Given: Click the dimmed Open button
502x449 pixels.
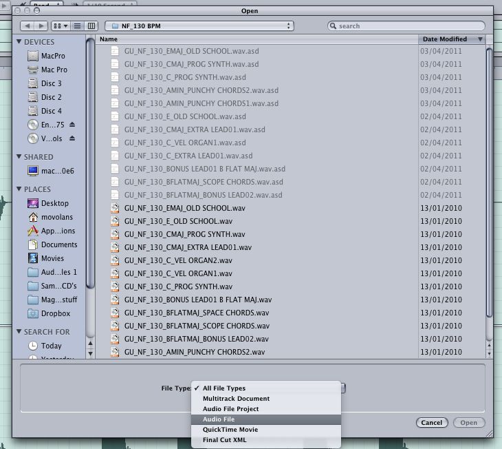Looking at the screenshot, I should [469, 423].
